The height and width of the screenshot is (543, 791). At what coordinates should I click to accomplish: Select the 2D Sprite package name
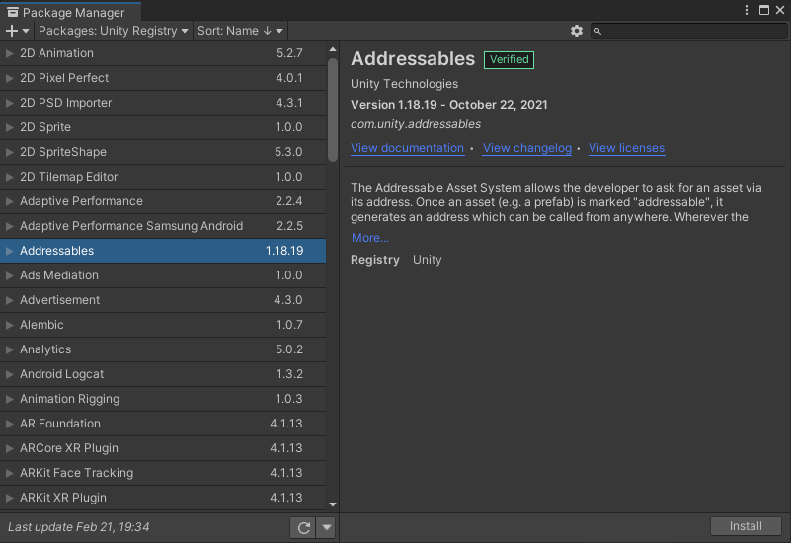(x=44, y=127)
